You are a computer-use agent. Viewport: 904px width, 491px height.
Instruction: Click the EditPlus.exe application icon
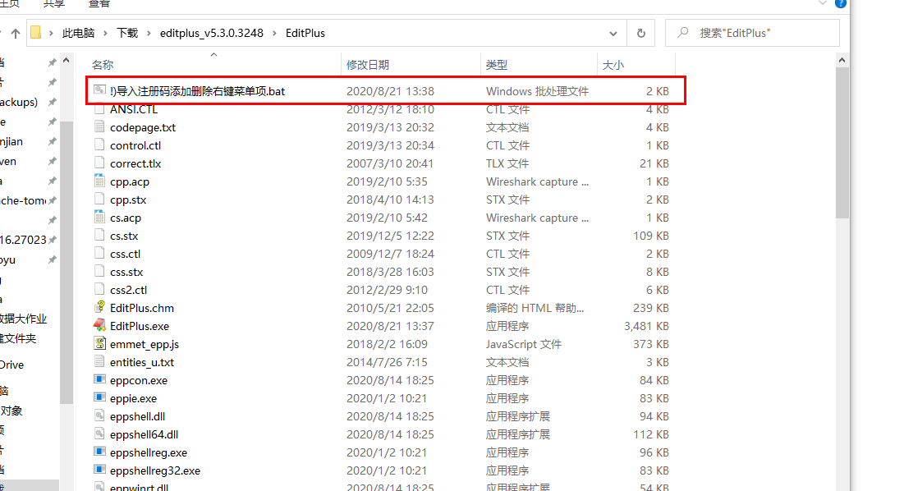(99, 326)
